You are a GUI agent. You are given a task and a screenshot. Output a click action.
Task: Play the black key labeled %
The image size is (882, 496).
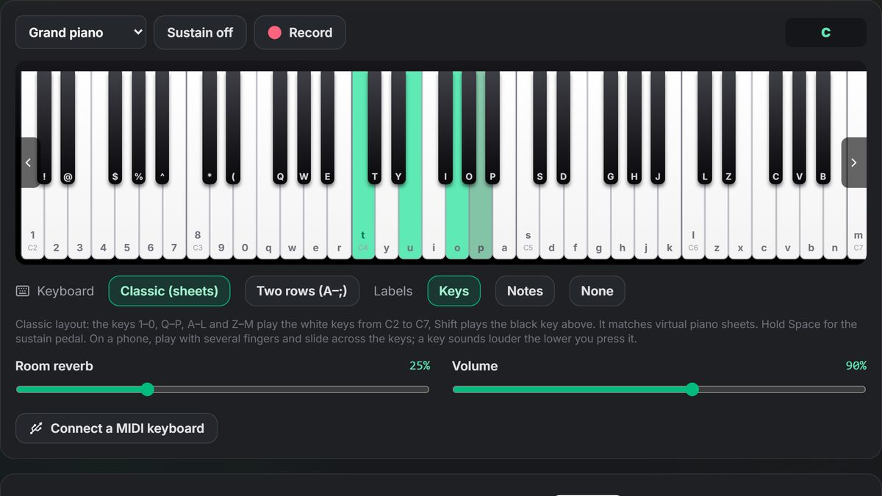(x=138, y=129)
